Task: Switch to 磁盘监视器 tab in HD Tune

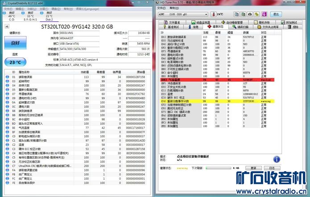Action: [201, 22]
